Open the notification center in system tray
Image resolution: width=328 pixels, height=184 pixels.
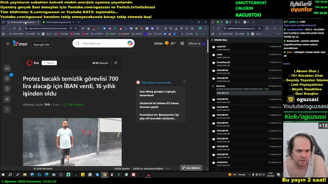click(279, 175)
